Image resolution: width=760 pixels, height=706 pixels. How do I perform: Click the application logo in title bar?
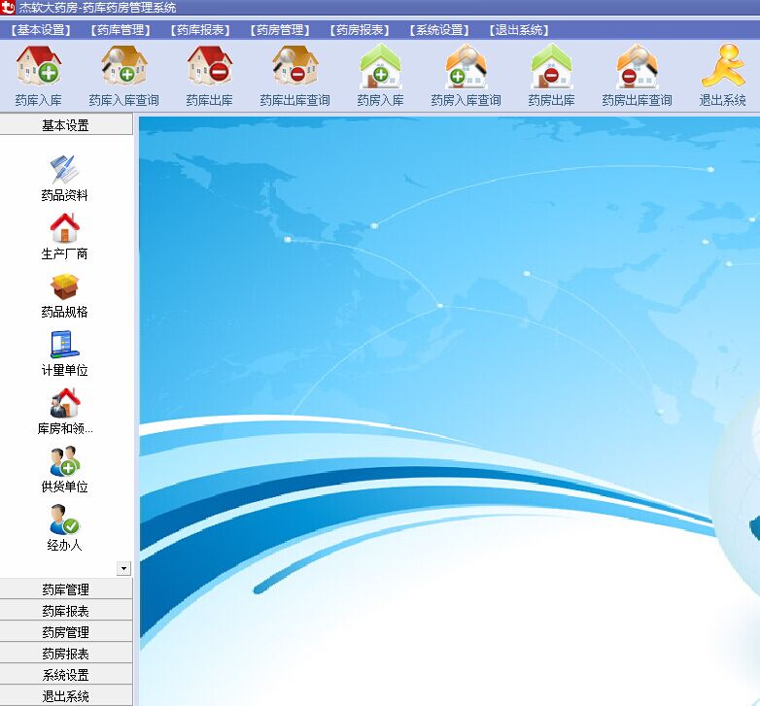8,7
